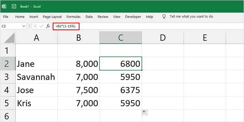This screenshot has height=122, width=244.
Task: Select the cell with 7,500
Action: click(x=79, y=90)
